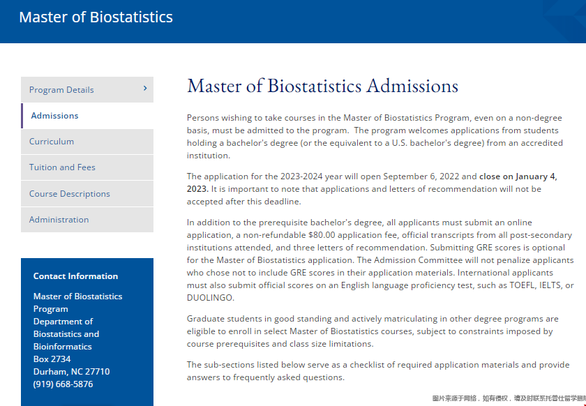Open the Tuition and Fees page
The image size is (586, 406).
62,167
